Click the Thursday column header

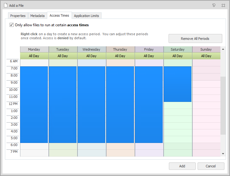[x=120, y=49]
